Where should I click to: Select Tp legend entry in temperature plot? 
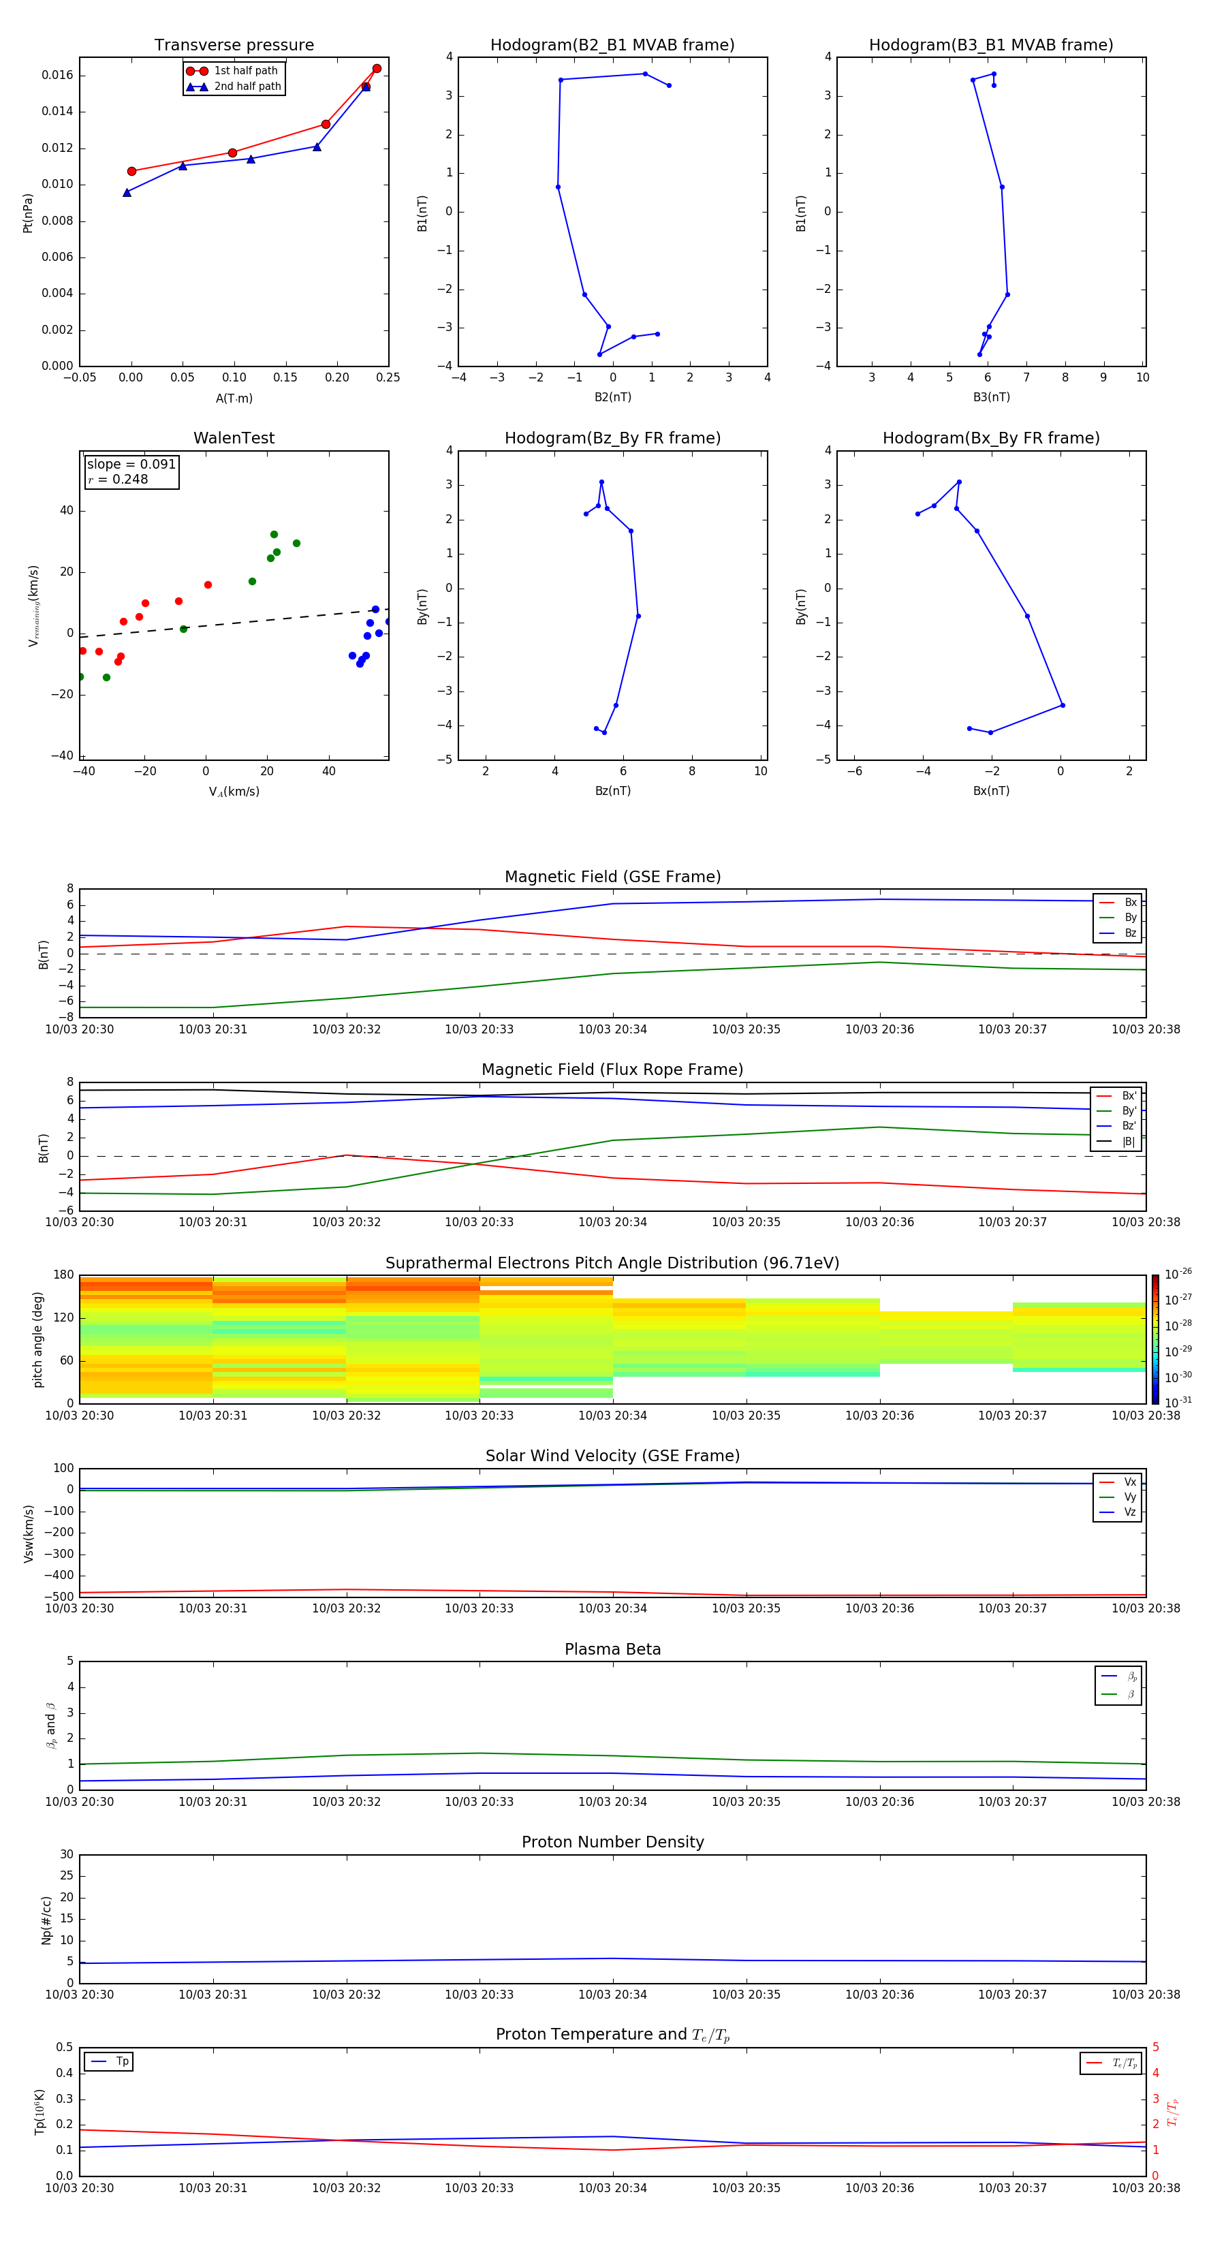pyautogui.click(x=109, y=2062)
